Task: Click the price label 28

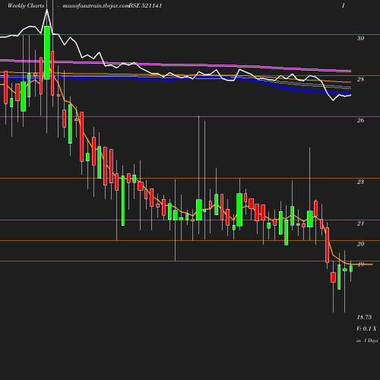Action: [360, 80]
